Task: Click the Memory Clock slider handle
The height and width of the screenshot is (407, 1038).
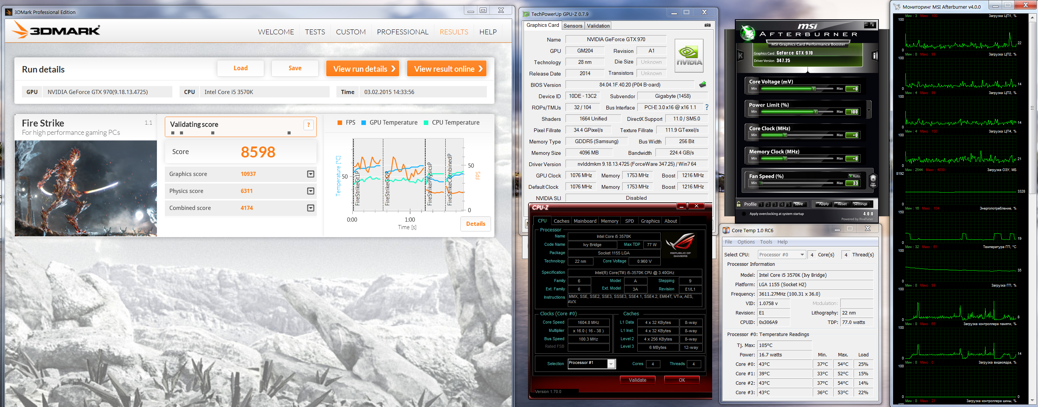Action: pos(785,158)
